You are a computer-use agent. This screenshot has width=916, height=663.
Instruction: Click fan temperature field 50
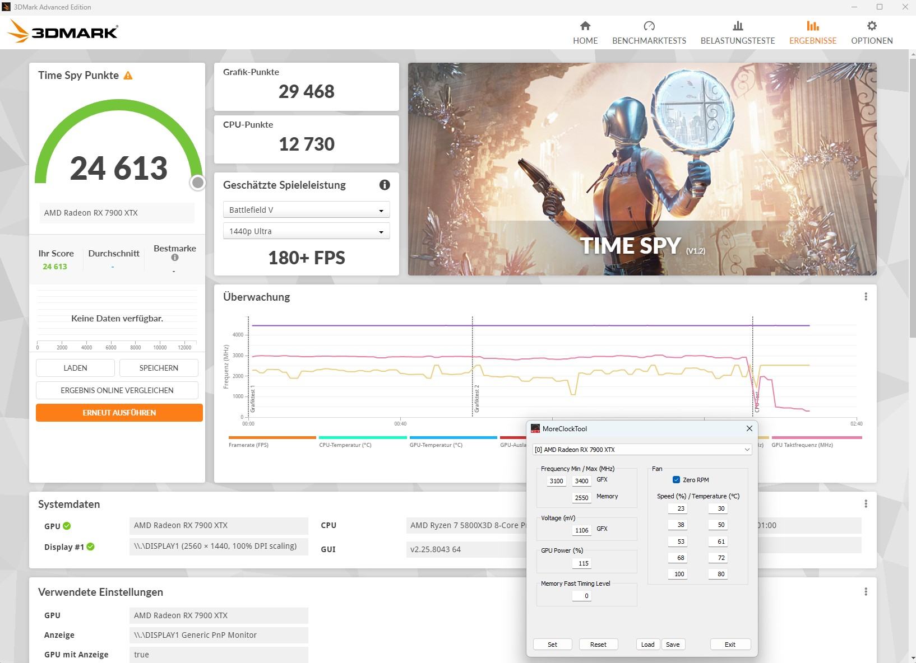[x=718, y=525]
